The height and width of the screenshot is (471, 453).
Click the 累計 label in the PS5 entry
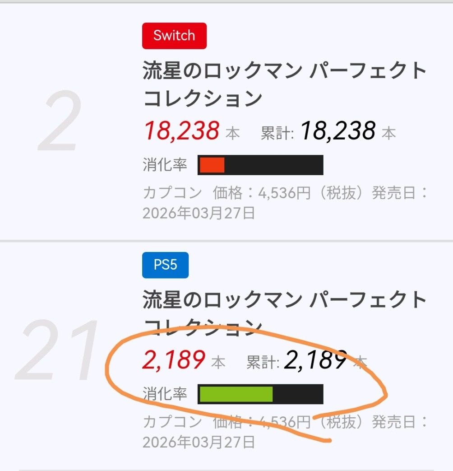(x=263, y=362)
